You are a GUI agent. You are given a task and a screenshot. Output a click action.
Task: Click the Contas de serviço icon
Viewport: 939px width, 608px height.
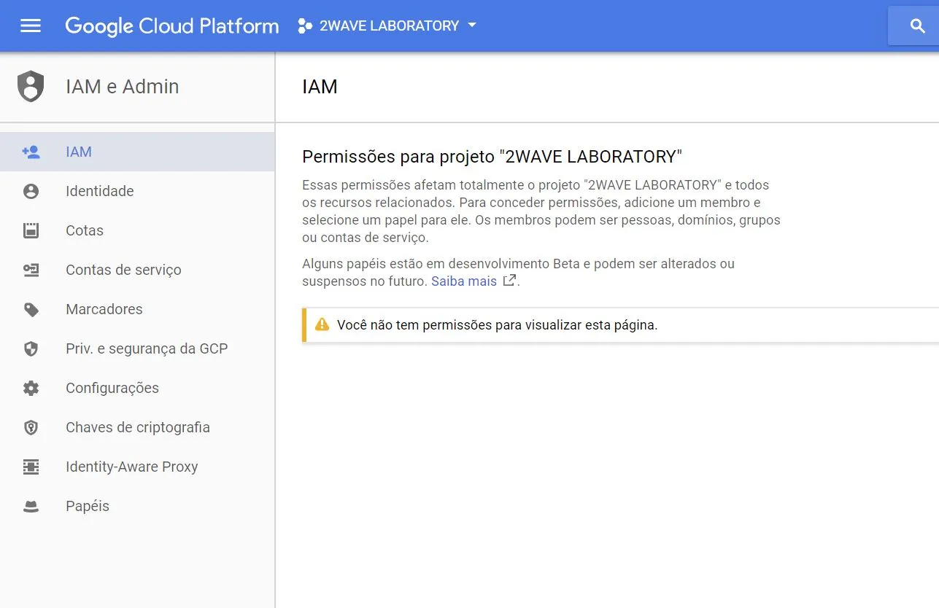[x=31, y=270]
